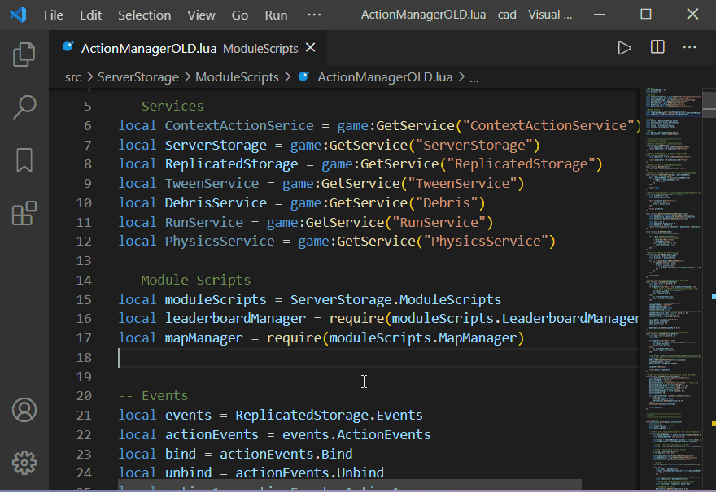Click "Debris" string on line 10

[x=447, y=202]
